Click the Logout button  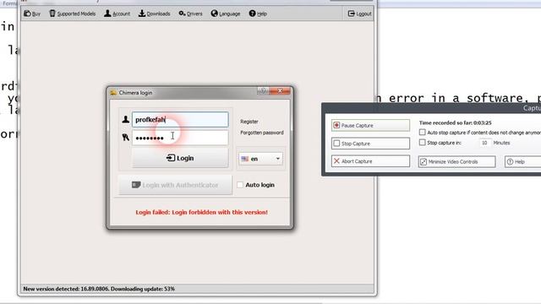360,14
